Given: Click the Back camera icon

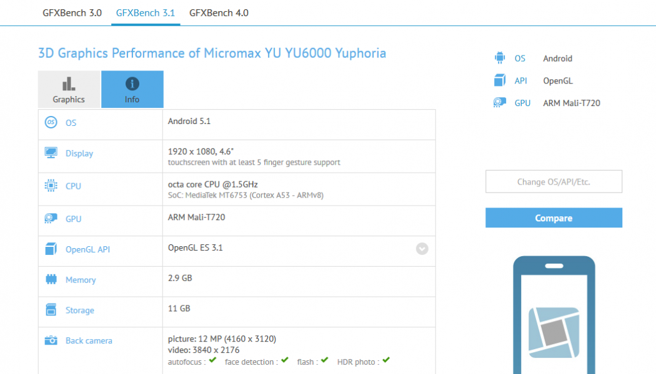Looking at the screenshot, I should [51, 341].
